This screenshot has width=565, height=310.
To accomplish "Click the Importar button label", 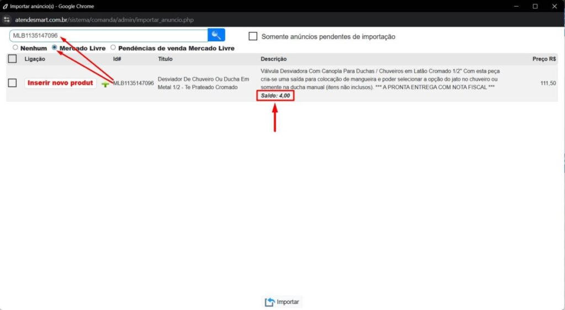I will click(x=287, y=302).
